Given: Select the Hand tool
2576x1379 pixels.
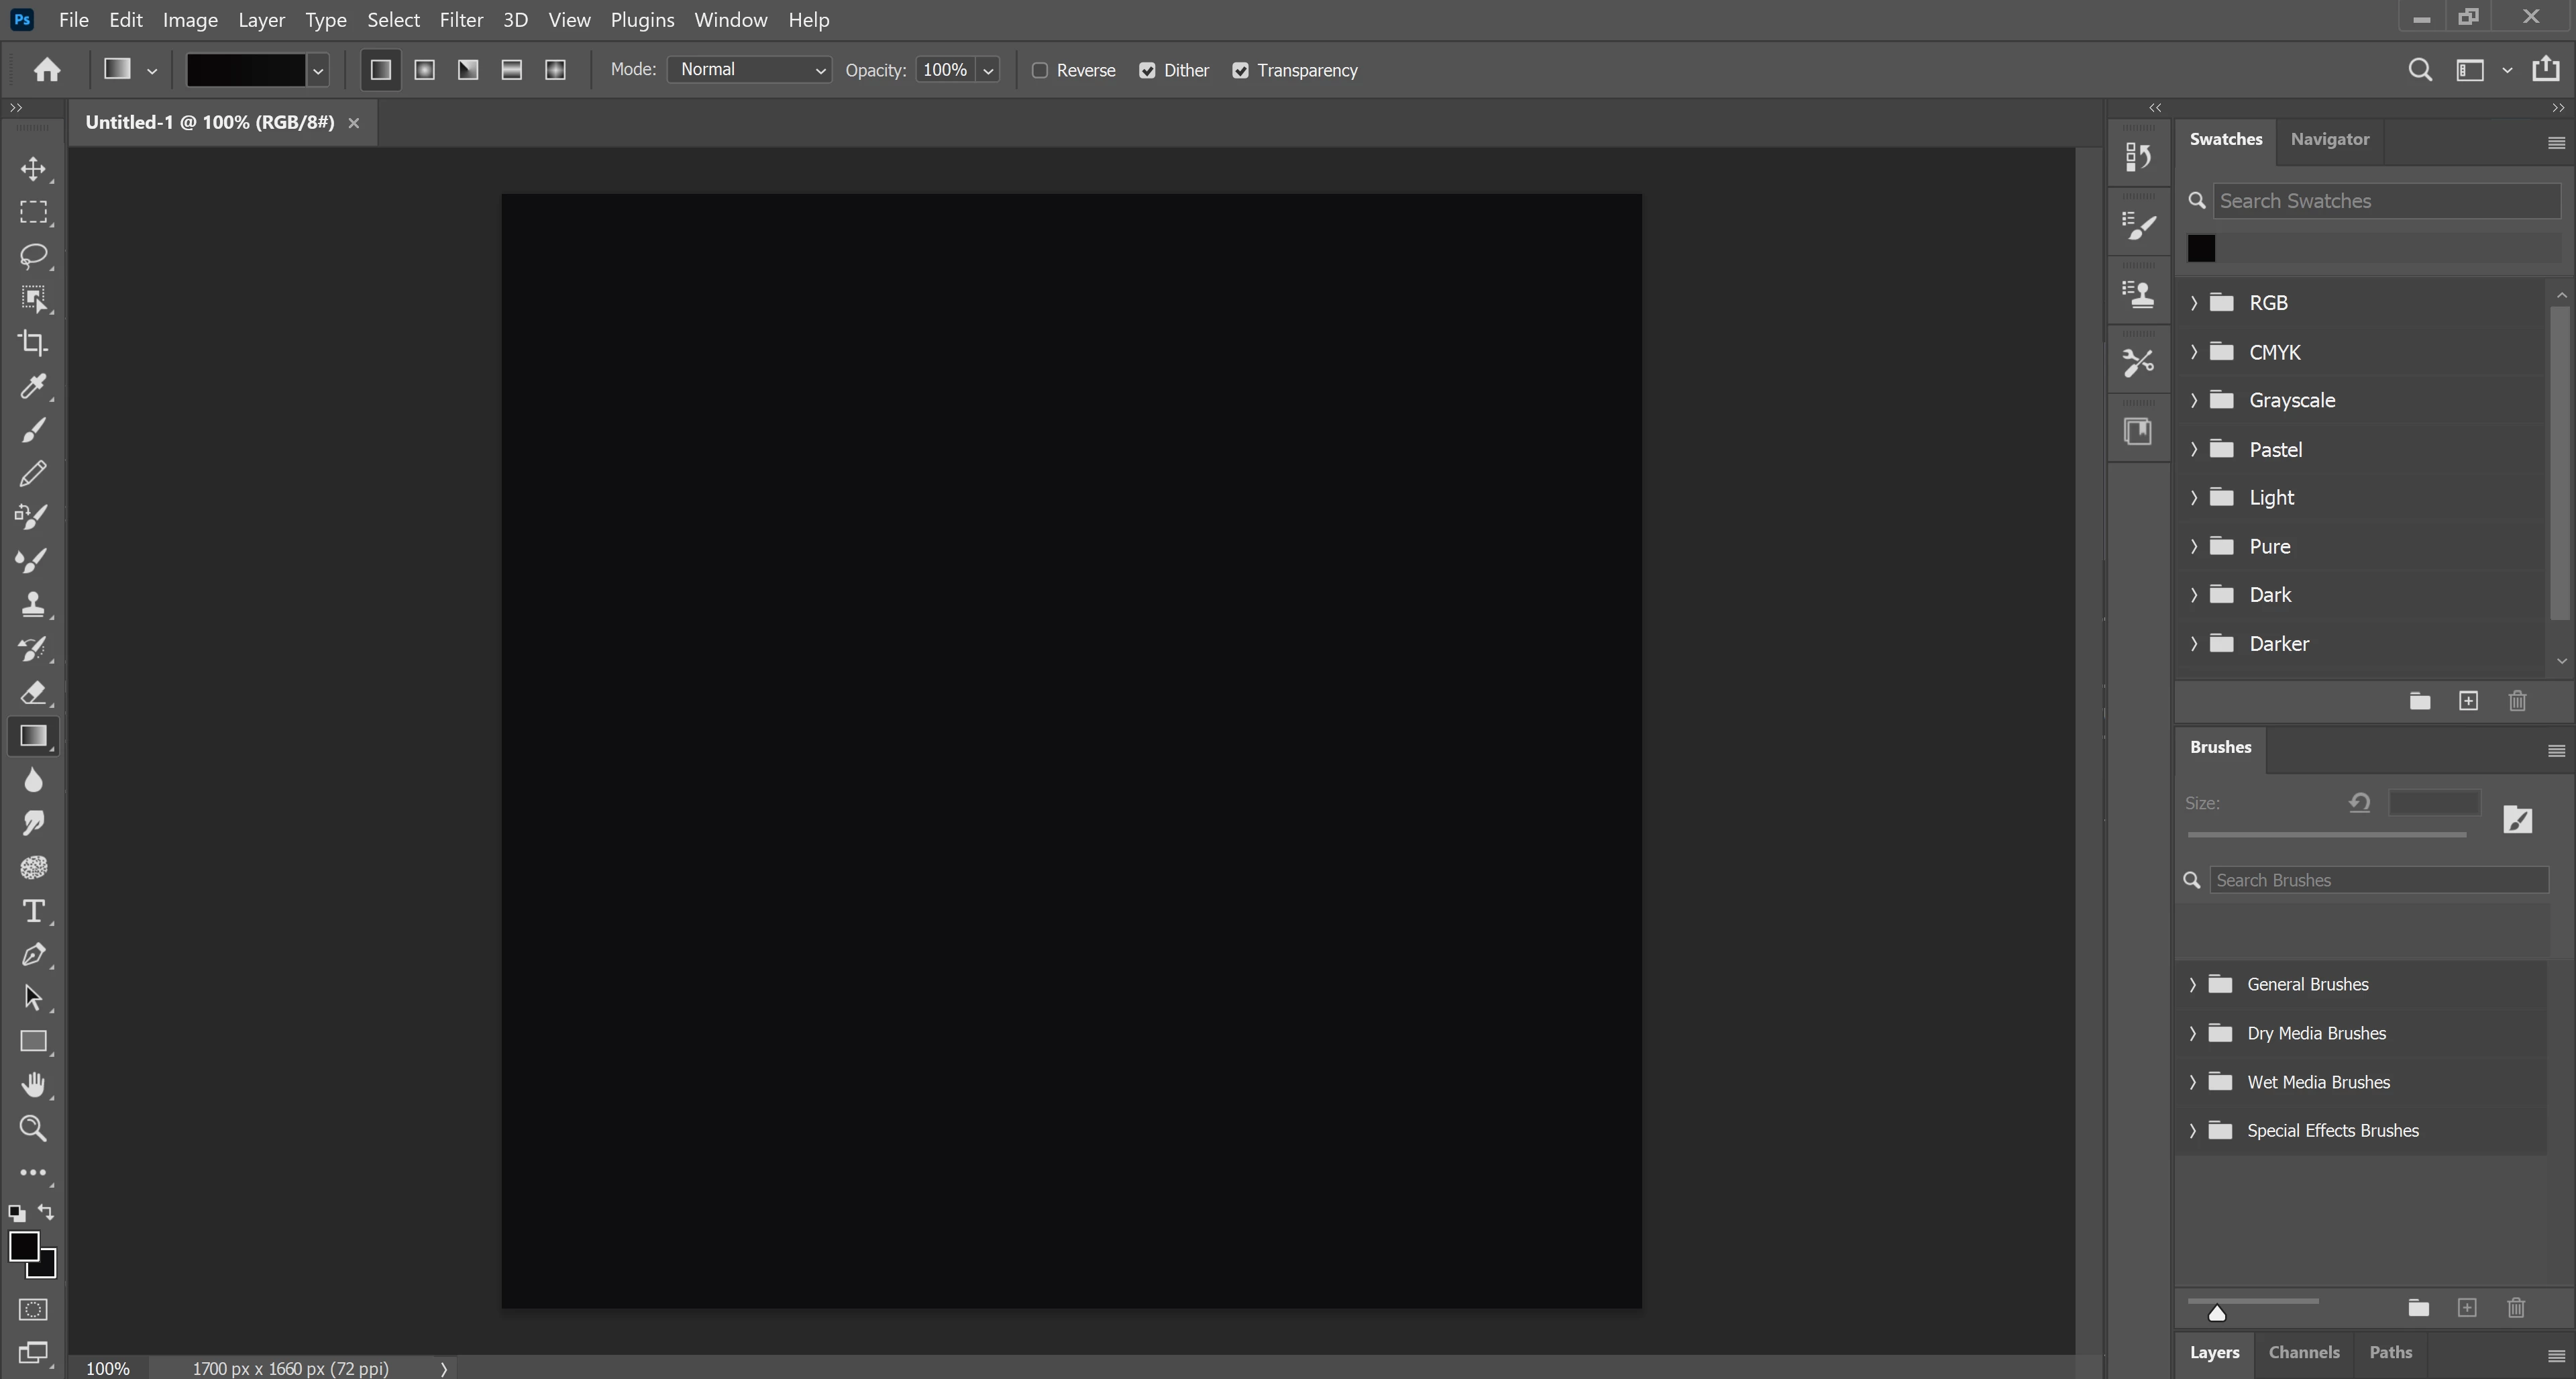Looking at the screenshot, I should 33,1085.
